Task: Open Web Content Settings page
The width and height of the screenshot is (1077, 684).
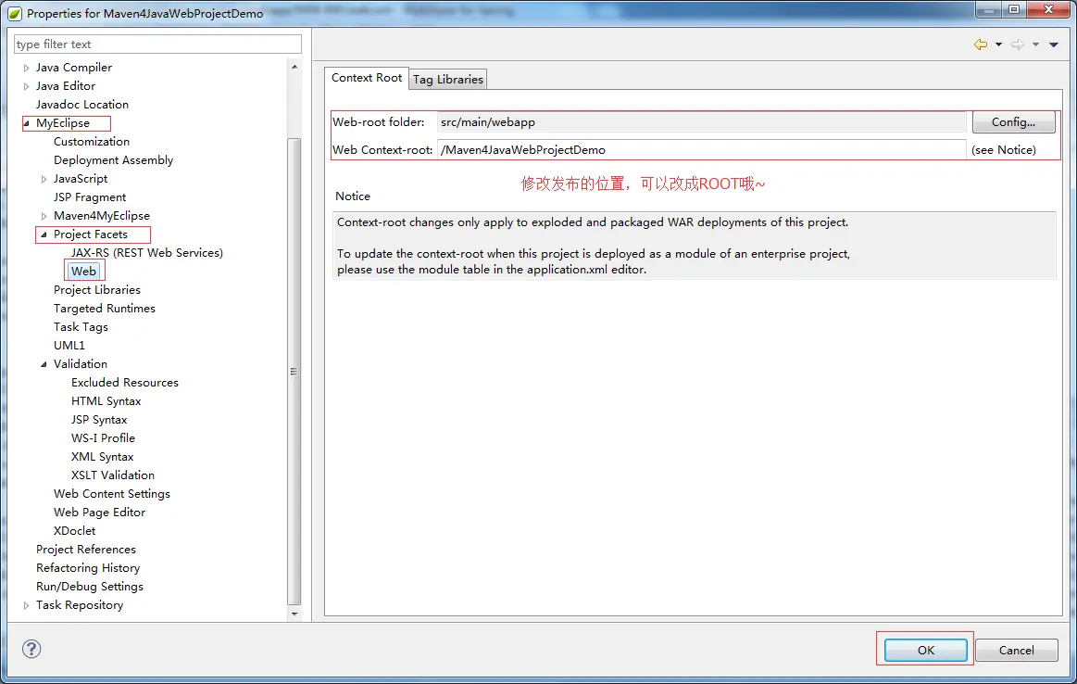Action: pos(112,494)
